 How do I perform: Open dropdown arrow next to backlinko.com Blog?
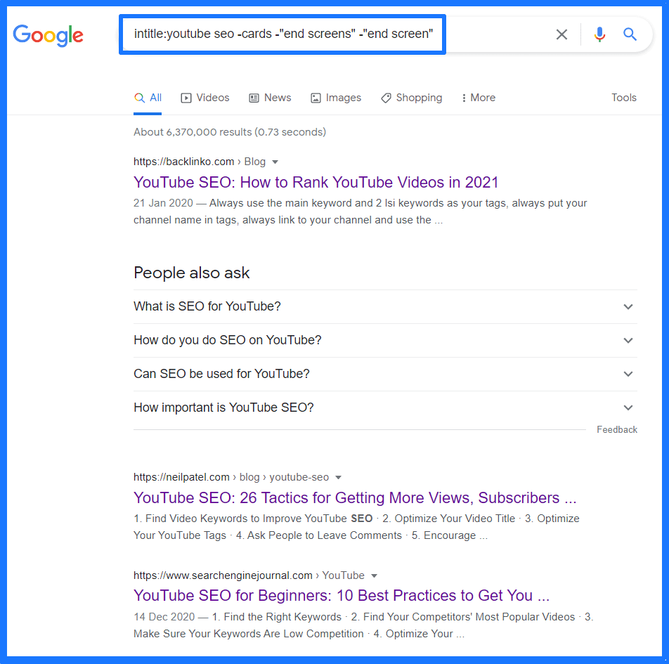point(275,162)
